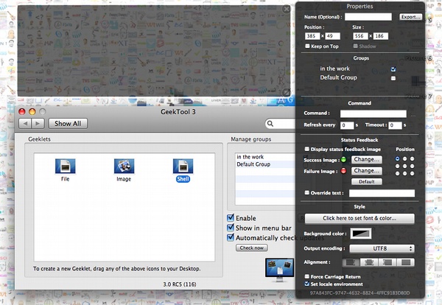Set justified text alignment
The image size is (442, 305).
[x=405, y=262]
